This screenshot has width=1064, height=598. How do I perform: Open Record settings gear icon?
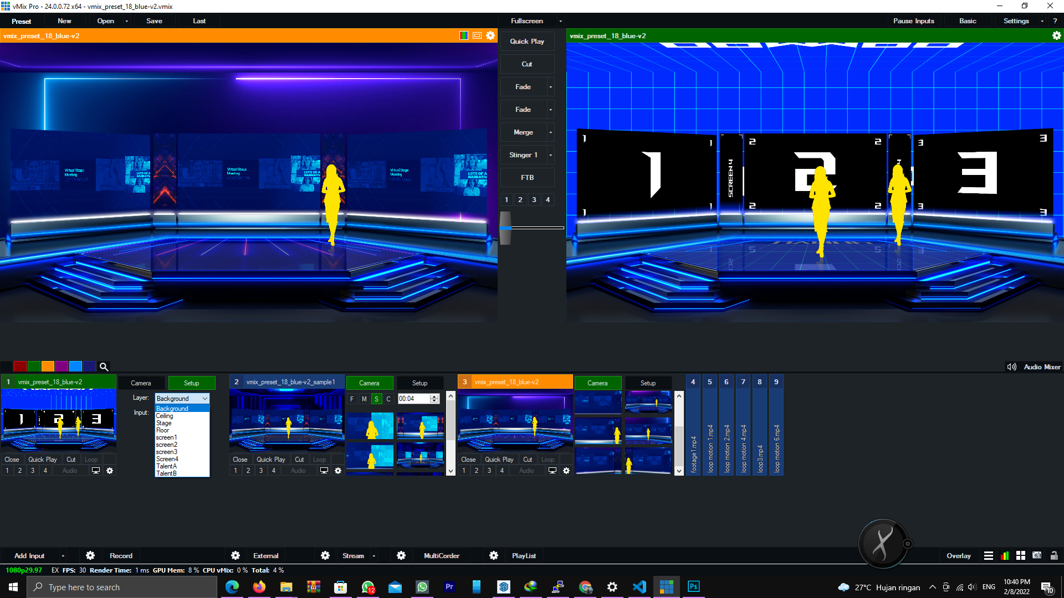click(90, 555)
